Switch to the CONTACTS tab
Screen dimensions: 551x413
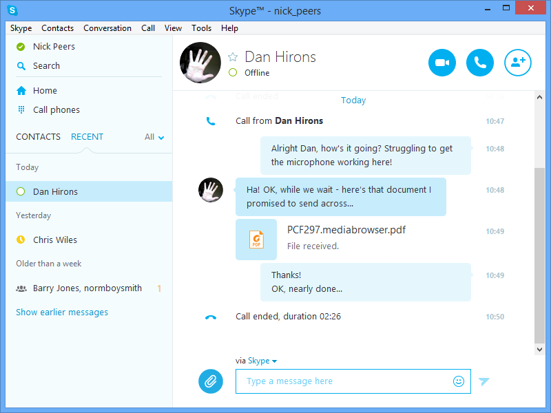[x=38, y=137]
